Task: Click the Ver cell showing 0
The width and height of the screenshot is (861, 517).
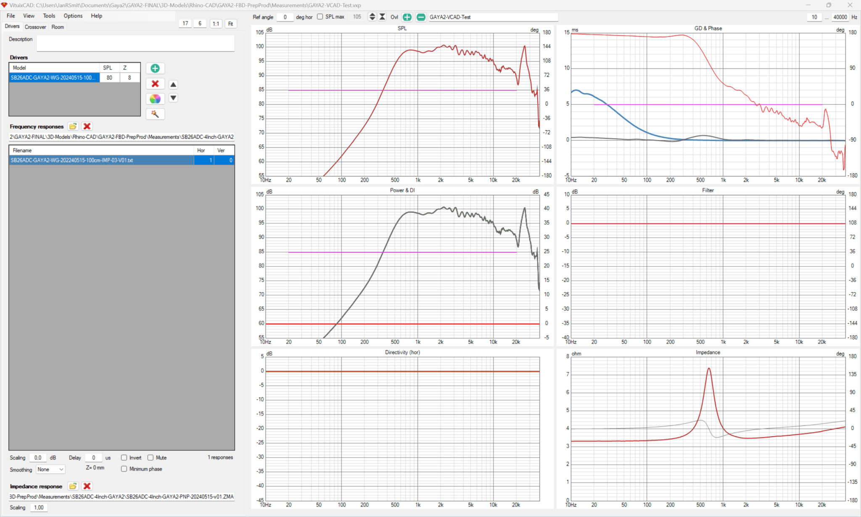Action: 224,160
